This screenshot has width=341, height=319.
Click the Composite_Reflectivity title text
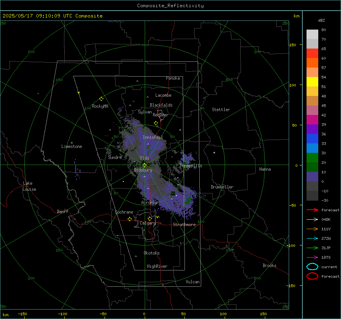tap(170, 6)
